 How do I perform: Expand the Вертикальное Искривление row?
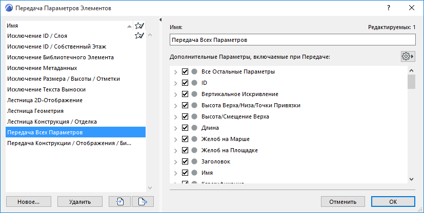click(176, 94)
